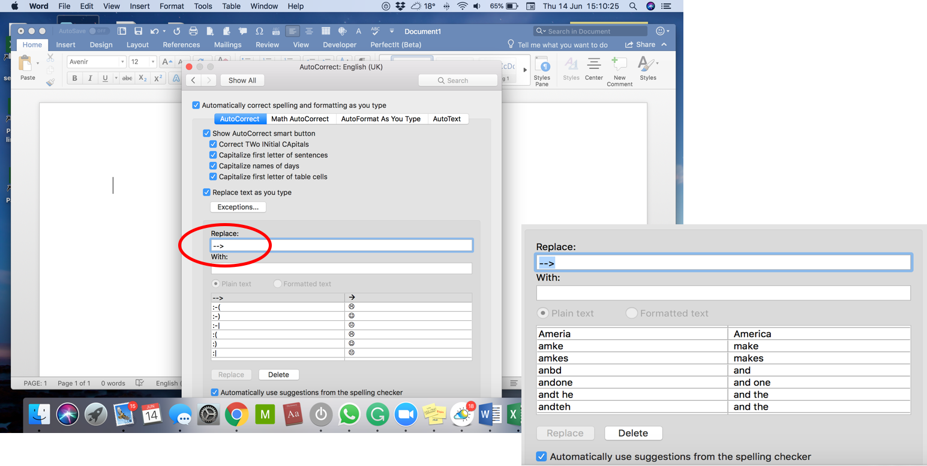This screenshot has width=927, height=466.
Task: Expand the Avenir font name dropdown
Action: [x=122, y=62]
